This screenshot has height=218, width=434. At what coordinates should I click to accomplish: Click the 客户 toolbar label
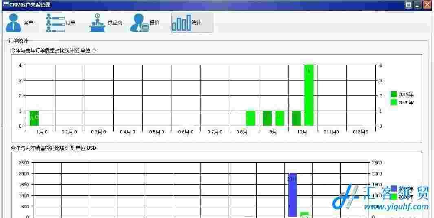pos(29,23)
